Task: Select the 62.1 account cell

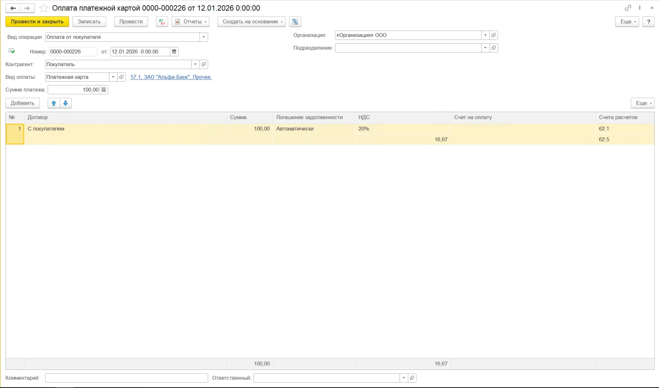Action: click(x=625, y=129)
